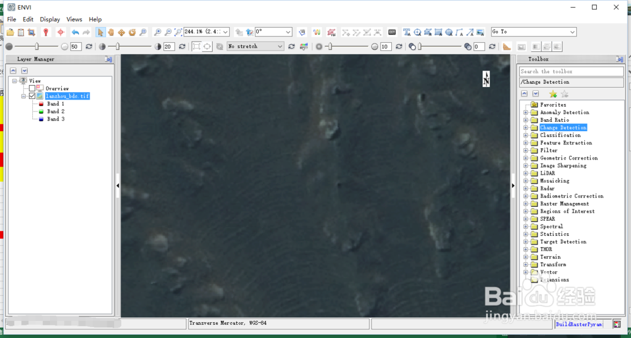The width and height of the screenshot is (631, 338).
Task: Zoom in with the plus magnifier
Action: click(x=158, y=32)
